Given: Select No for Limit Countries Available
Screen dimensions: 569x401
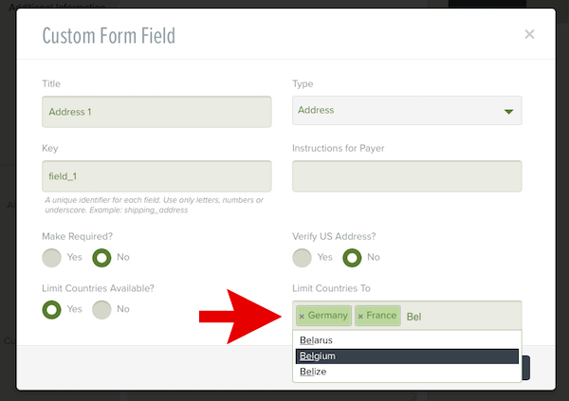Looking at the screenshot, I should [102, 309].
